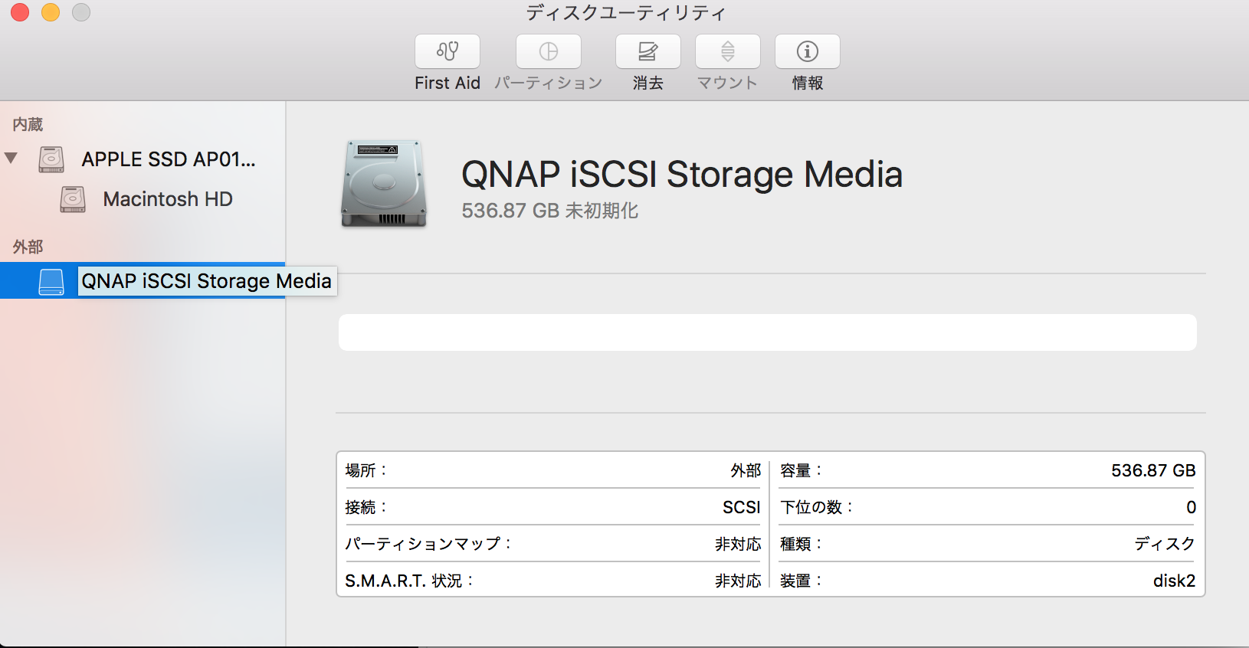Click the 場所 label in info table
This screenshot has width=1249, height=648.
(366, 470)
